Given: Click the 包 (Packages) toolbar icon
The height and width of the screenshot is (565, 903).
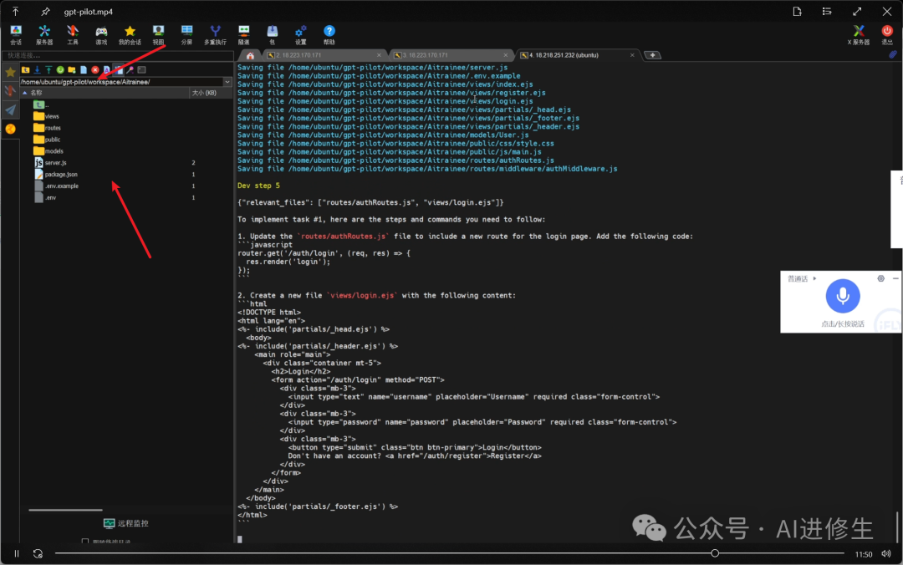Looking at the screenshot, I should (x=273, y=35).
